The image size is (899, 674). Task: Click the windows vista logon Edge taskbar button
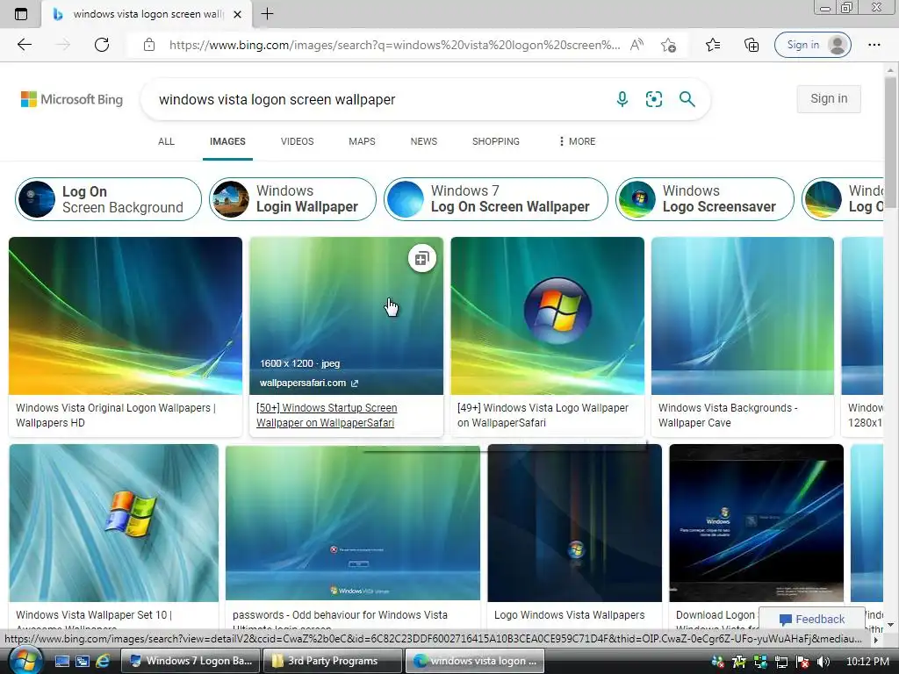click(x=475, y=661)
